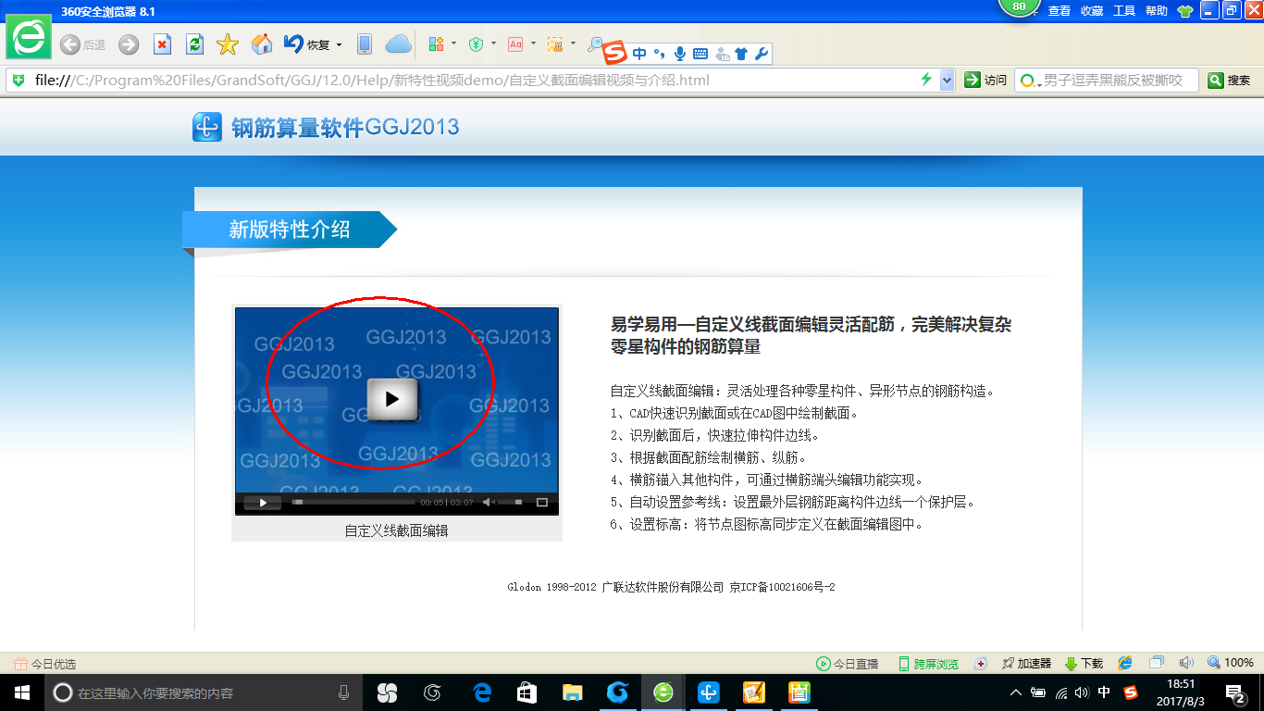Click the IE mode icon in status bar
1264x711 pixels.
coord(1125,663)
